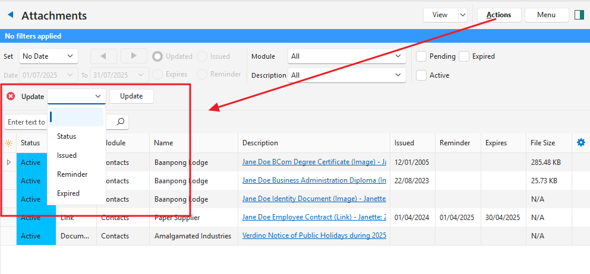Click the search magnifier icon
590x274 pixels.
point(120,122)
